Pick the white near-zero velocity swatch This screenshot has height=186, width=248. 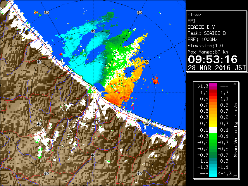click(213, 130)
